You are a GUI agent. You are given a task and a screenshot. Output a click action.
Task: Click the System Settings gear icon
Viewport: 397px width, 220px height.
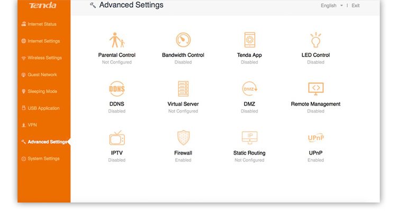click(x=23, y=159)
